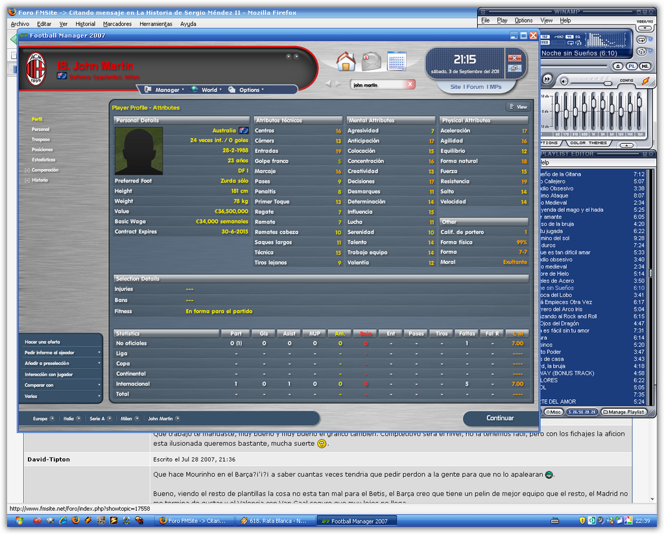Click the Winamp lightning bolt icon
664x534 pixels.
[645, 81]
